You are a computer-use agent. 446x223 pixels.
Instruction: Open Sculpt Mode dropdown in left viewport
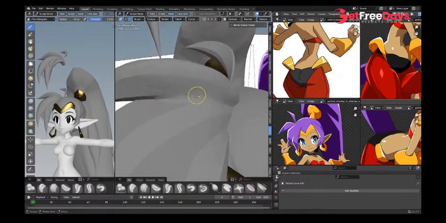pos(46,13)
